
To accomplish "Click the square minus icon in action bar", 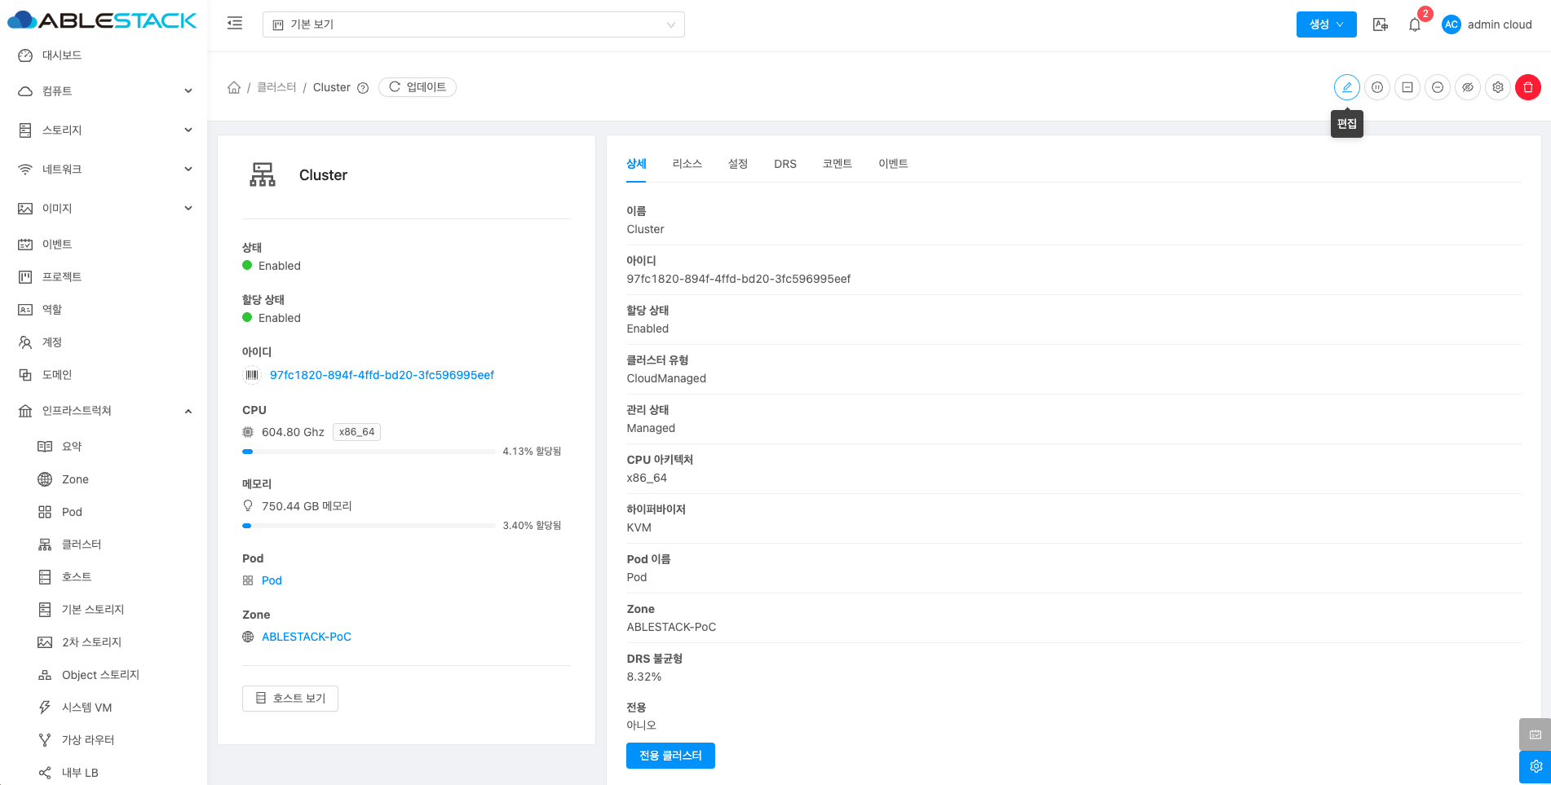I will [x=1407, y=87].
